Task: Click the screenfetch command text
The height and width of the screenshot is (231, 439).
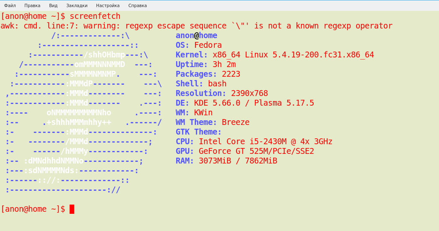Action: [x=95, y=16]
